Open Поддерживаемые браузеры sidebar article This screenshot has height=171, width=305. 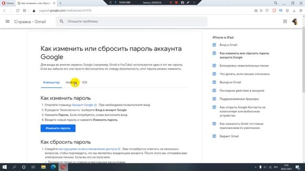click(239, 99)
